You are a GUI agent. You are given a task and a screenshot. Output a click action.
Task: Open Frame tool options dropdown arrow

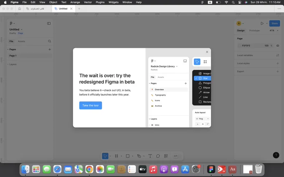click(x=122, y=156)
